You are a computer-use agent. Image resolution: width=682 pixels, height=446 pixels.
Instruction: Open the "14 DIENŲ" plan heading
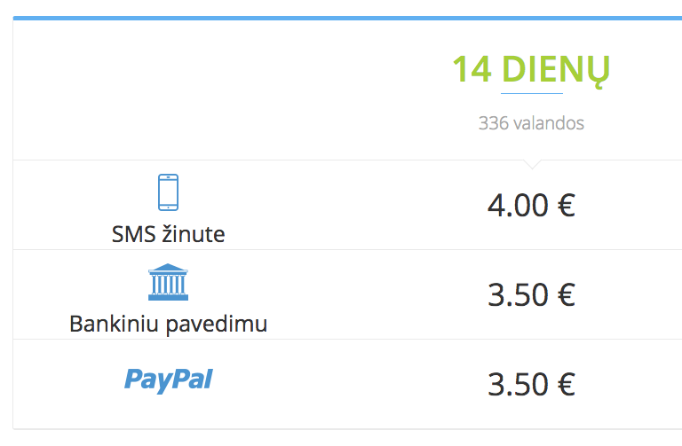tap(531, 69)
